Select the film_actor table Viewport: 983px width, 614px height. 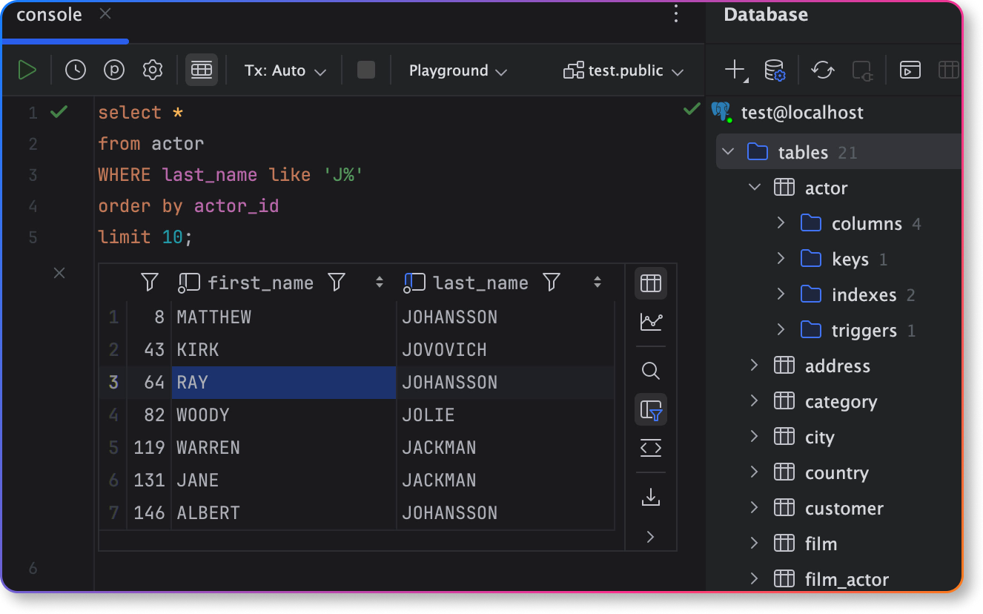[x=847, y=580]
